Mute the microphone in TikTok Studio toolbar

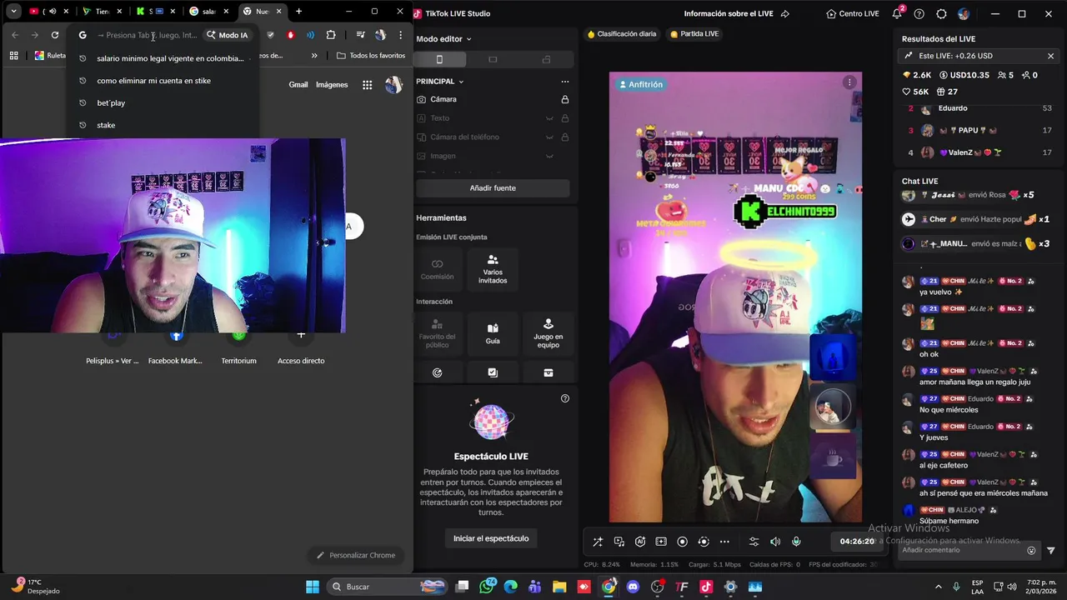(x=796, y=542)
